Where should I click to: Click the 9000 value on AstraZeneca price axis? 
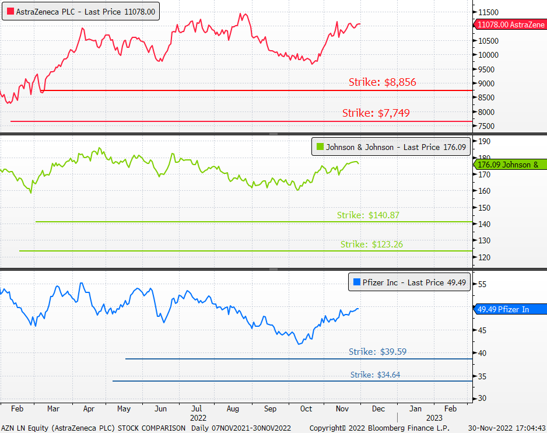486,83
